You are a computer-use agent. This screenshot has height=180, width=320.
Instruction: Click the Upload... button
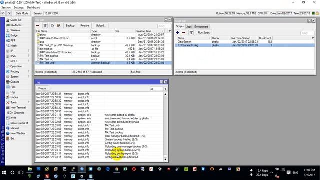tap(101, 25)
